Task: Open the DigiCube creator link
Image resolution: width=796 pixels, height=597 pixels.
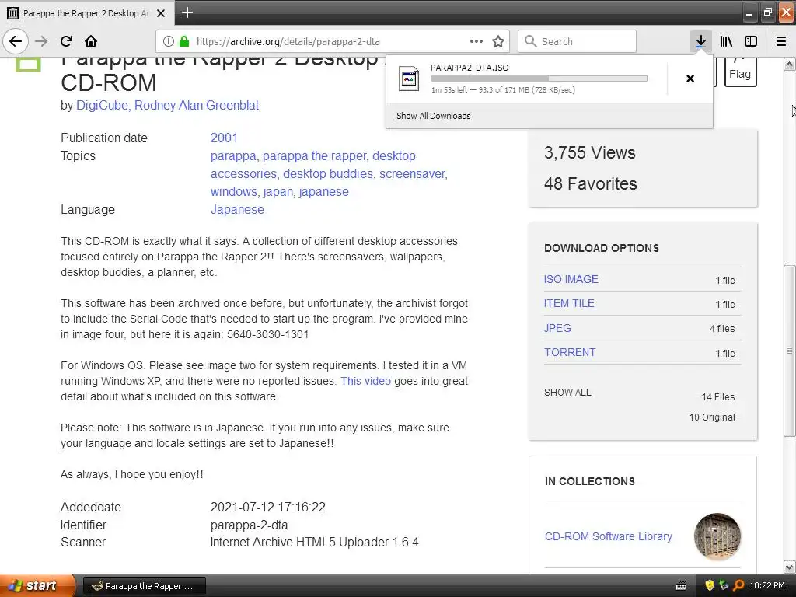Action: pos(102,105)
